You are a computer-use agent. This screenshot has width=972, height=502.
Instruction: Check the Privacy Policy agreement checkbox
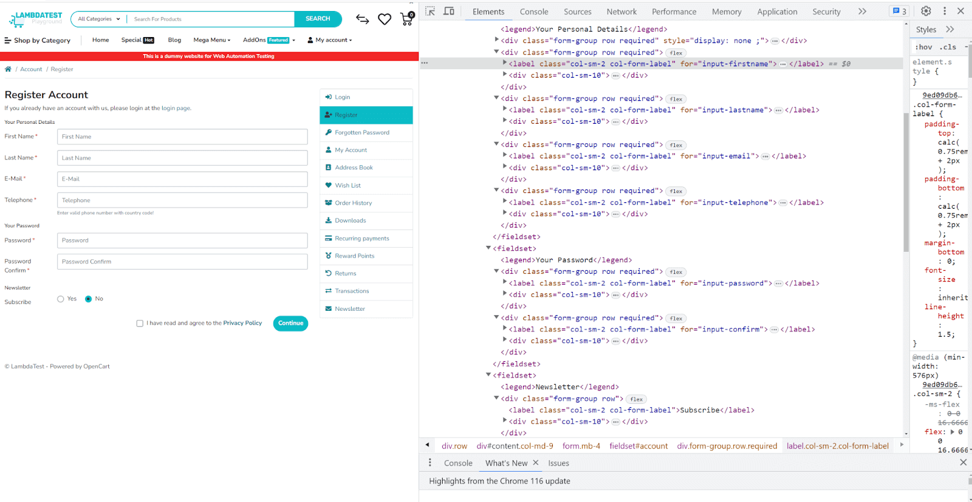tap(140, 324)
